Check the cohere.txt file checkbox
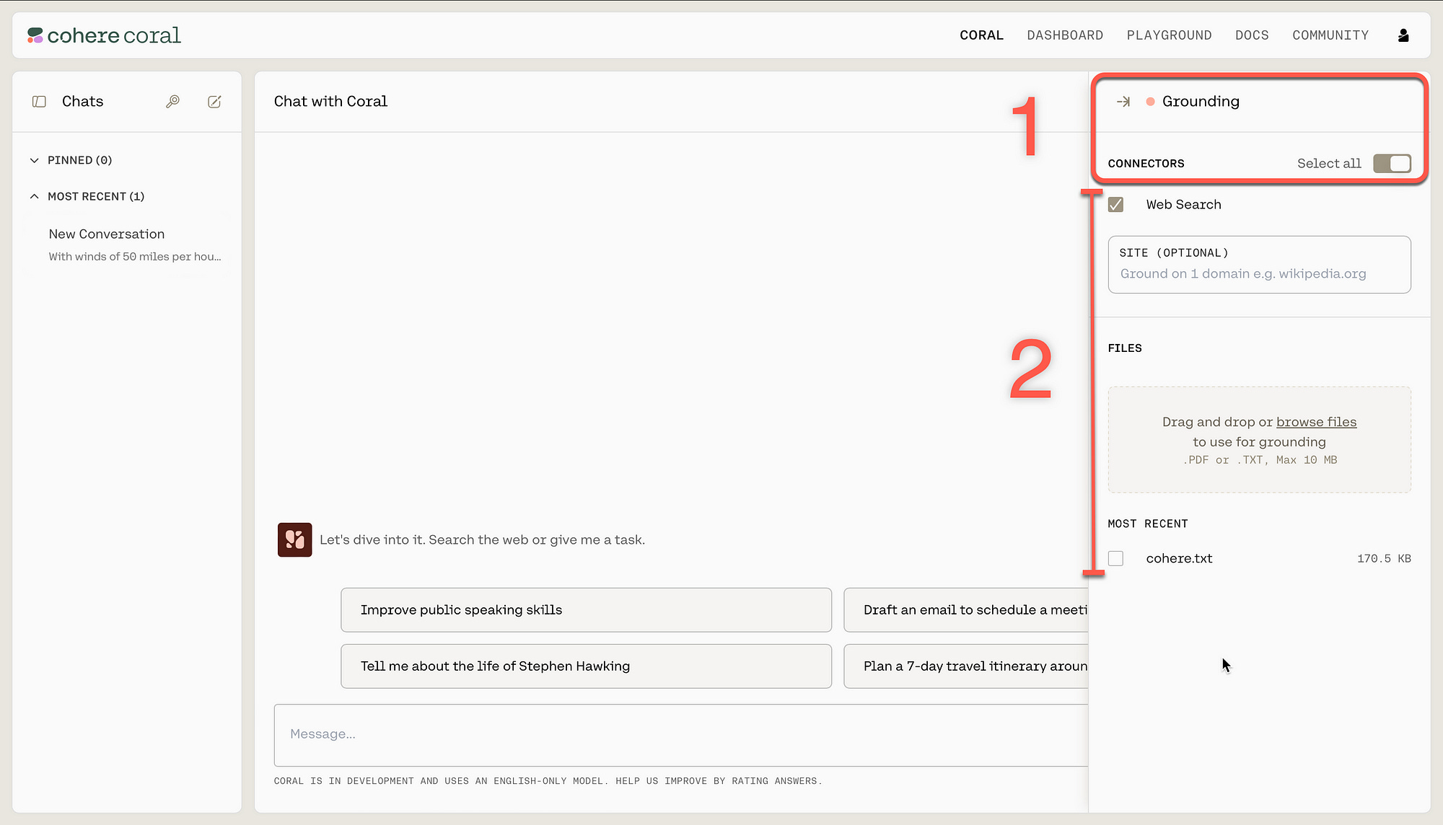 1115,558
